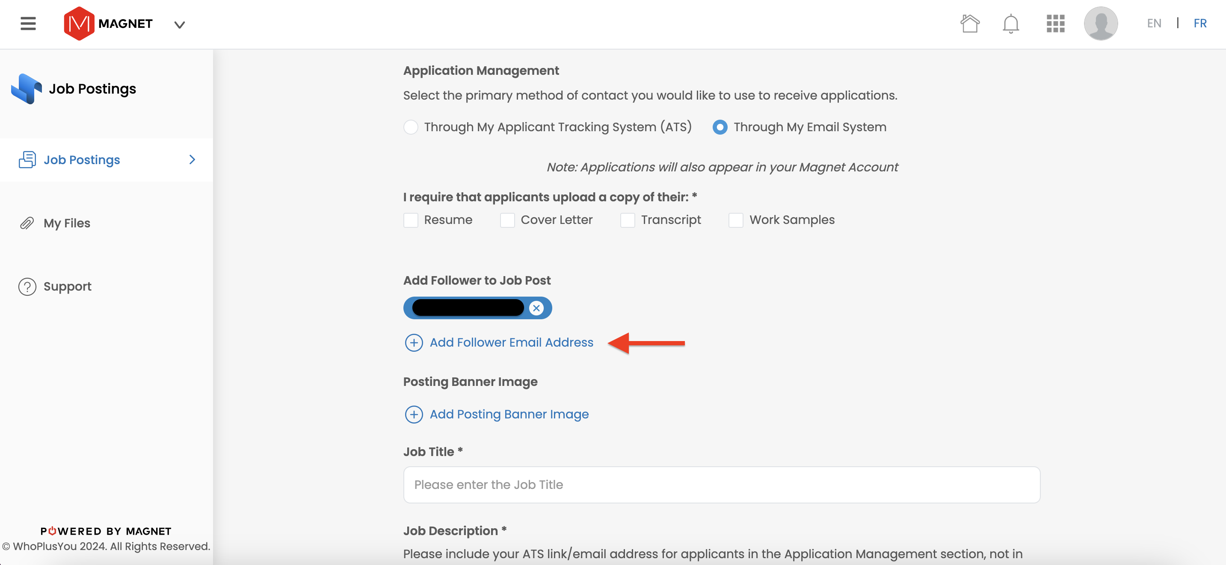Select Through My Applicant Tracking System radio
This screenshot has width=1226, height=565.
click(411, 127)
